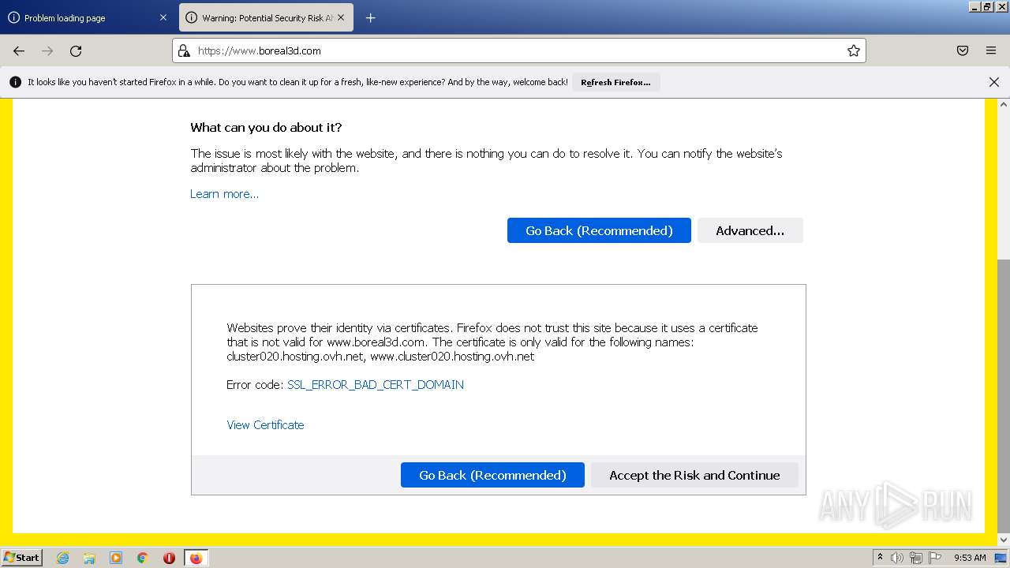Click the What can you do about it heading
The width and height of the screenshot is (1010, 568).
[266, 128]
